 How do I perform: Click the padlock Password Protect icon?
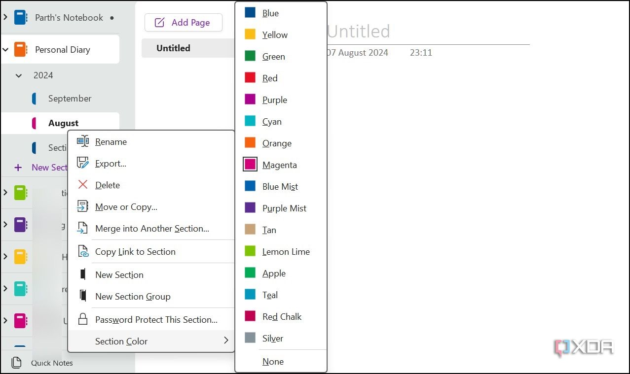pos(83,319)
